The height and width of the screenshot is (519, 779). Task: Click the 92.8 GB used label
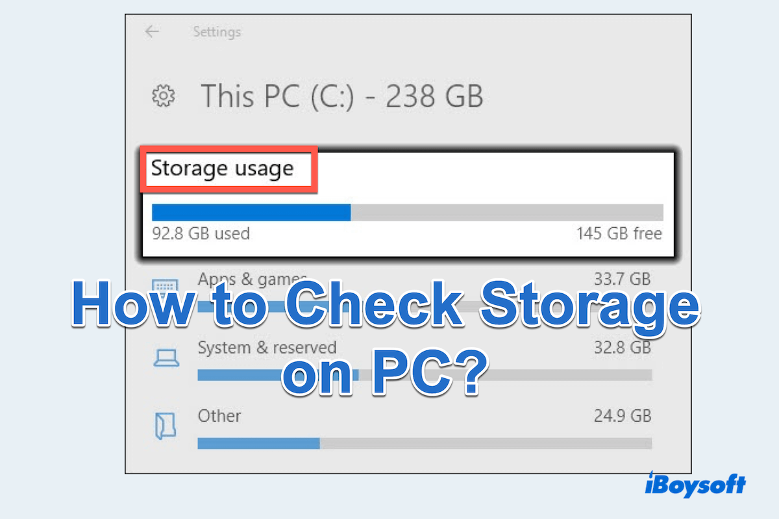[x=200, y=234]
